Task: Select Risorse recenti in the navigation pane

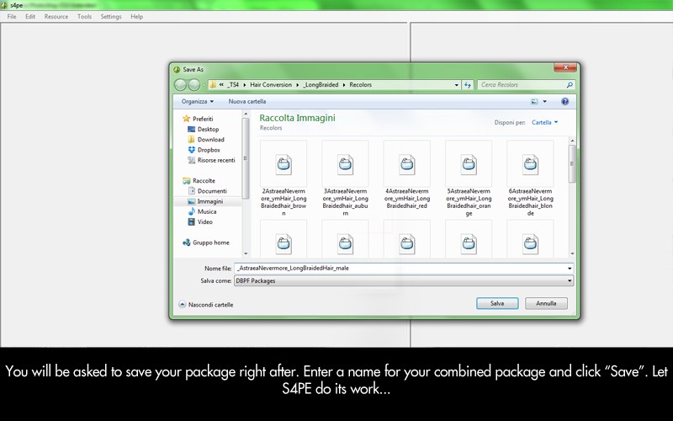Action: point(211,160)
